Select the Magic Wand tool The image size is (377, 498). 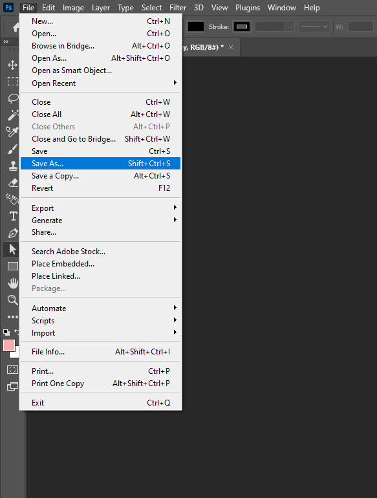(x=13, y=115)
